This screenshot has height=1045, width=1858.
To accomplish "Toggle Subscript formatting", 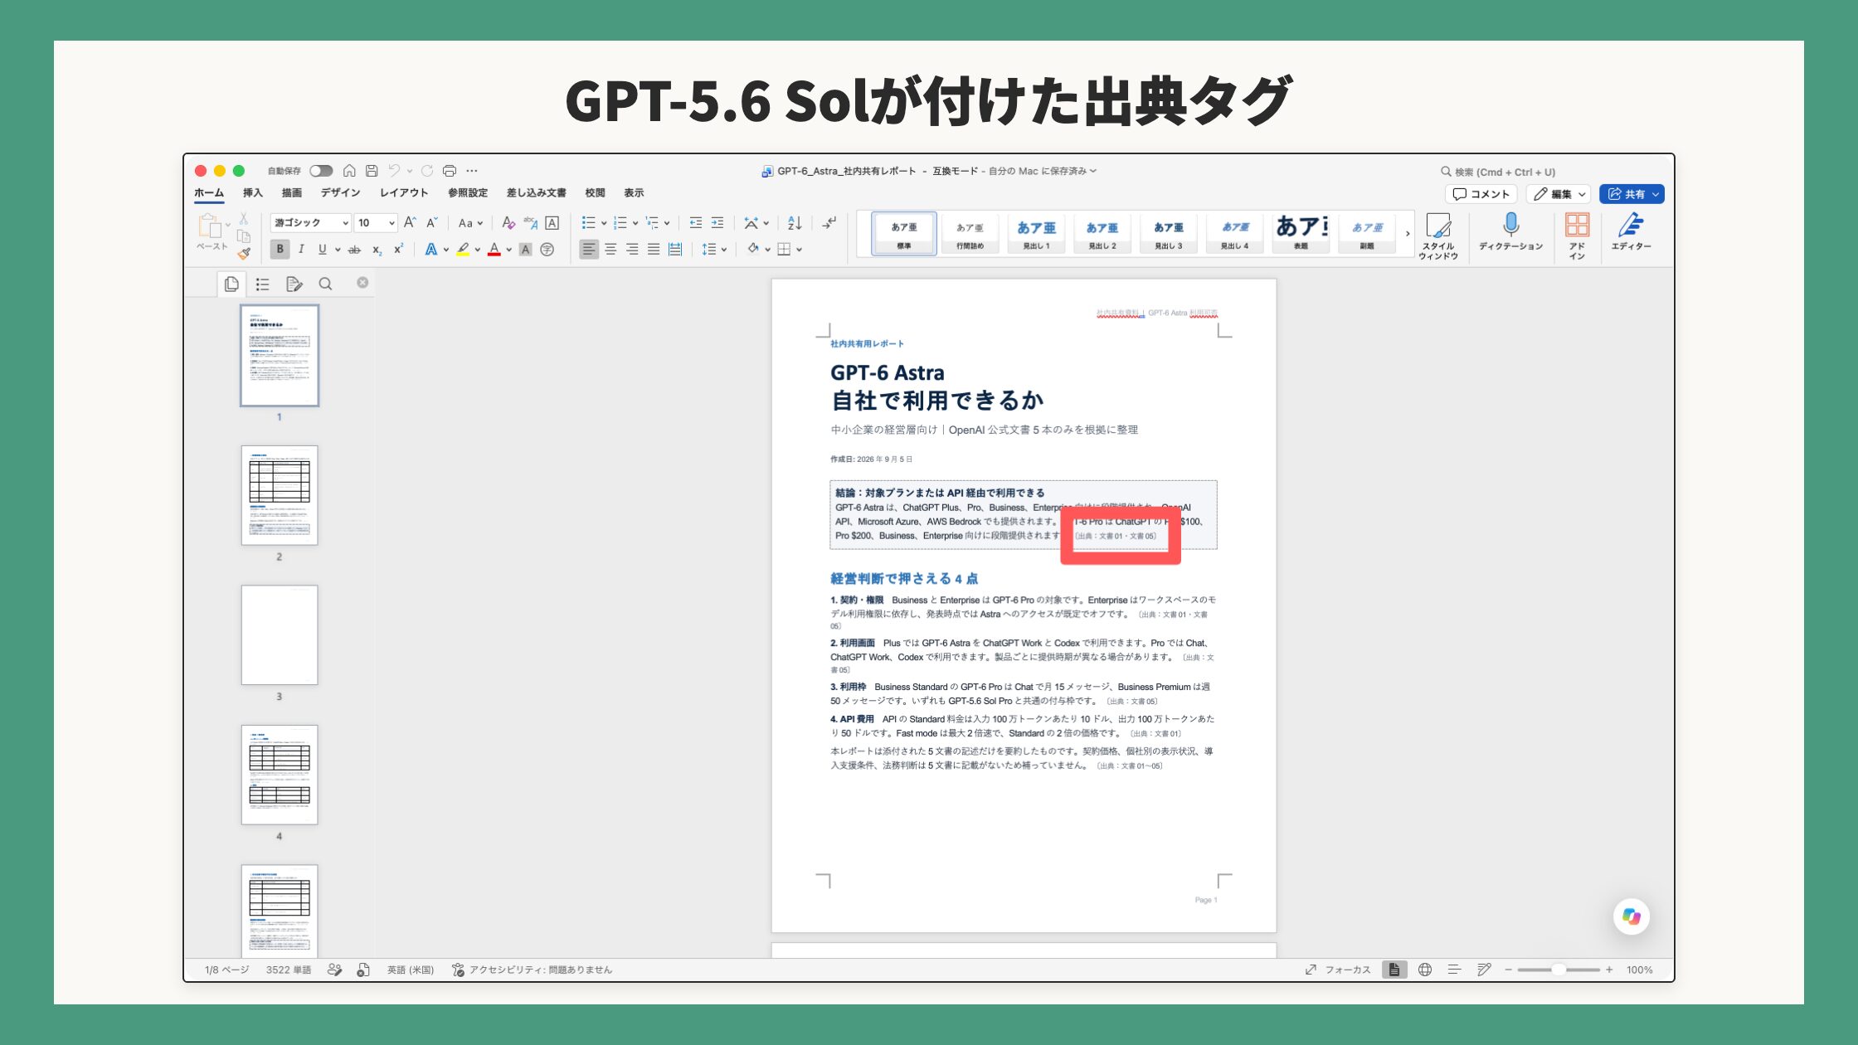I will (x=377, y=249).
